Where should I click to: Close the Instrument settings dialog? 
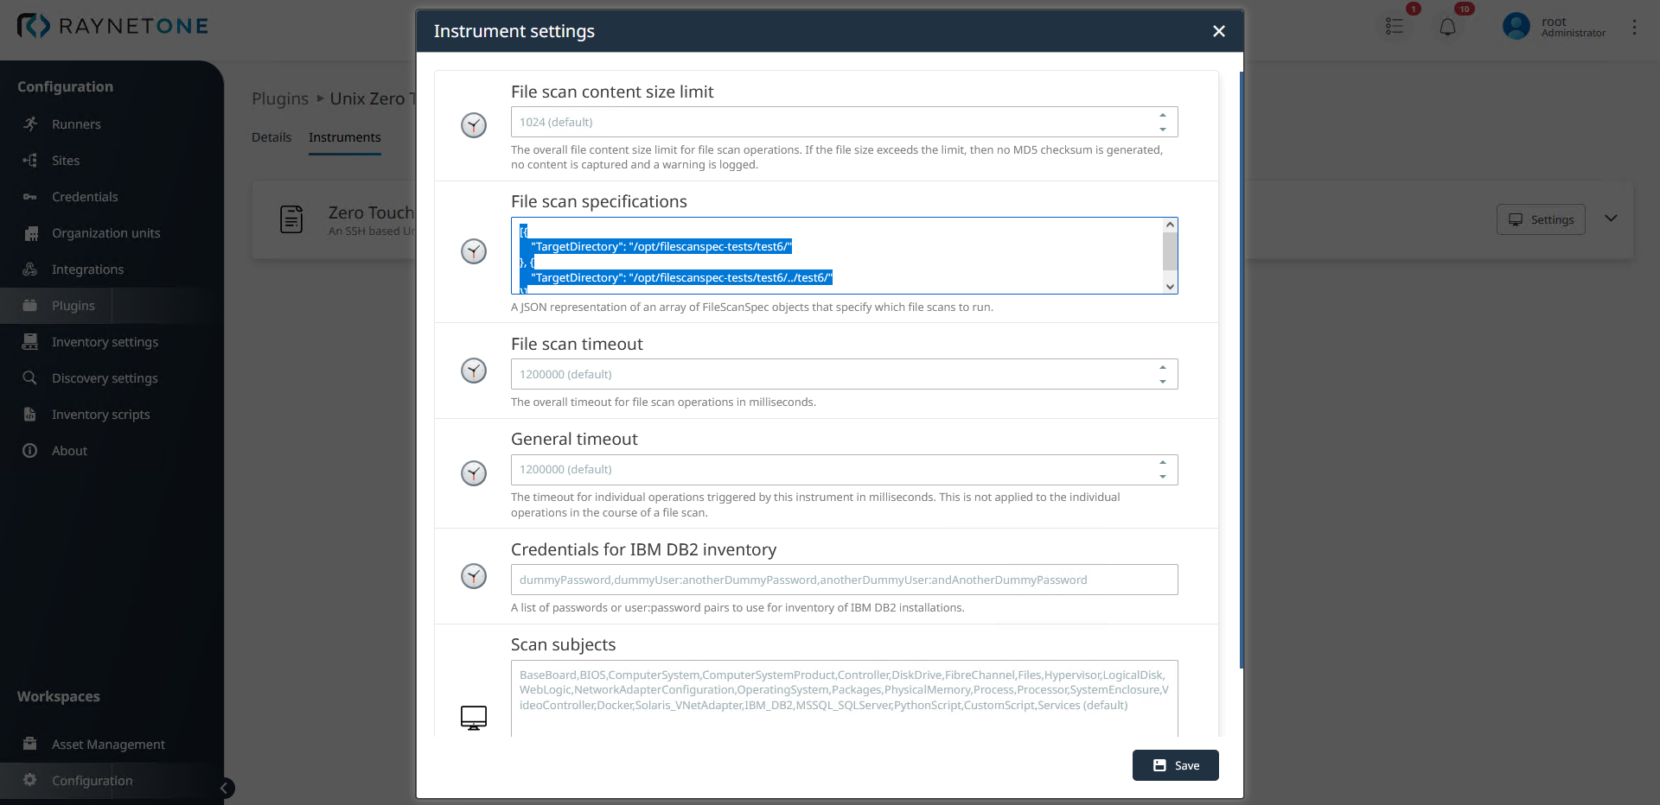[1219, 31]
